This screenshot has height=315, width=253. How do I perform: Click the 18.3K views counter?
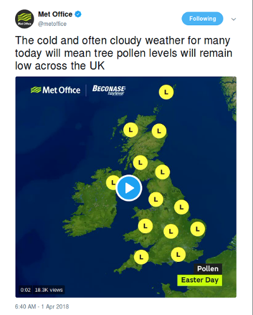click(x=49, y=290)
